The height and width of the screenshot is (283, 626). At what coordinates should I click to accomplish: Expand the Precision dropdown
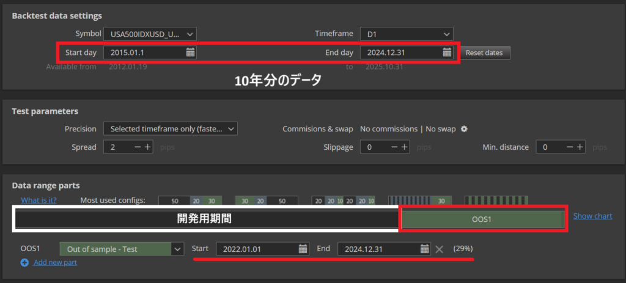(230, 129)
